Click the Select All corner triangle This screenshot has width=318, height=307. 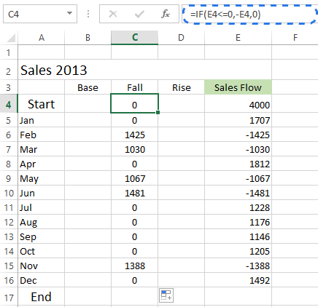click(x=11, y=38)
